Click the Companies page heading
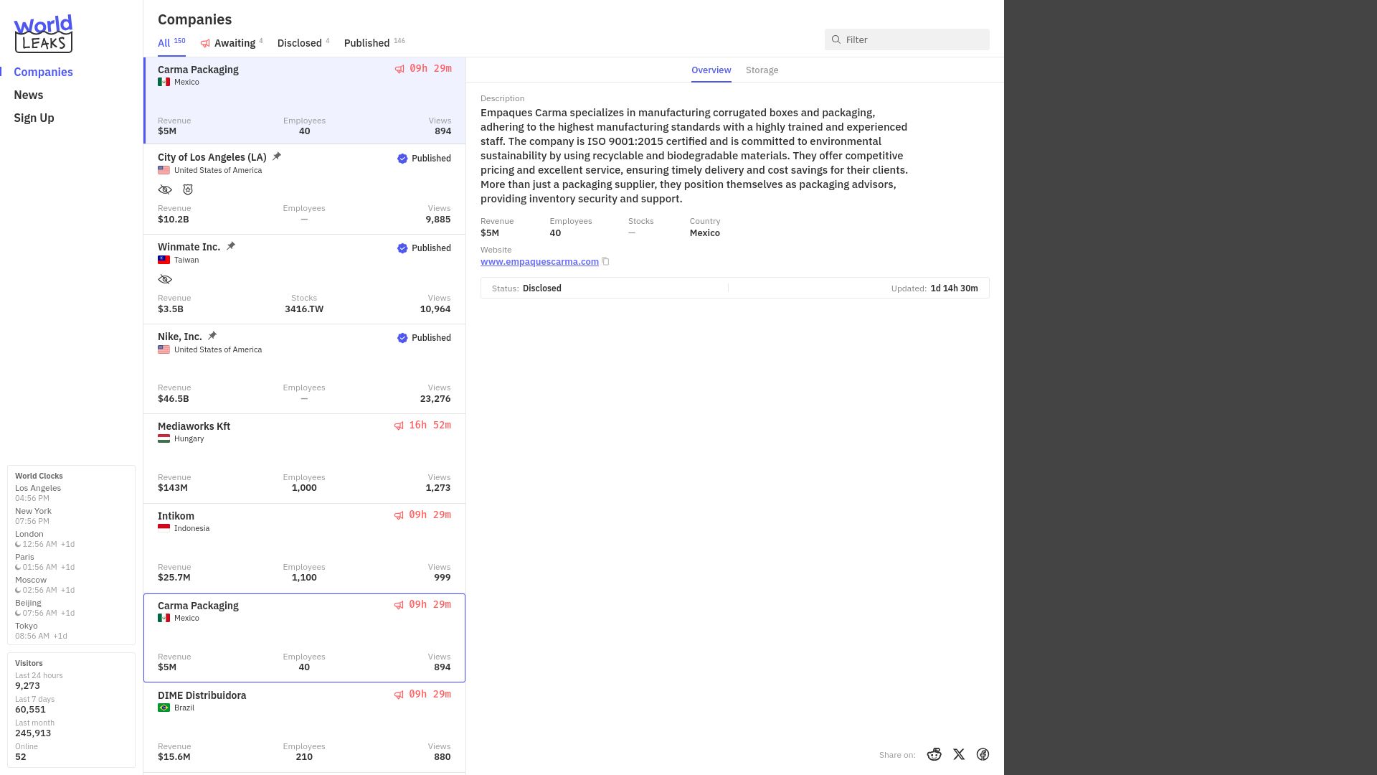Viewport: 1377px width, 775px height. click(x=194, y=19)
